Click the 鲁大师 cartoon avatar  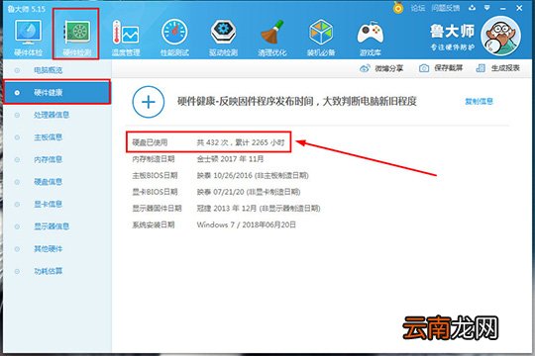(500, 36)
